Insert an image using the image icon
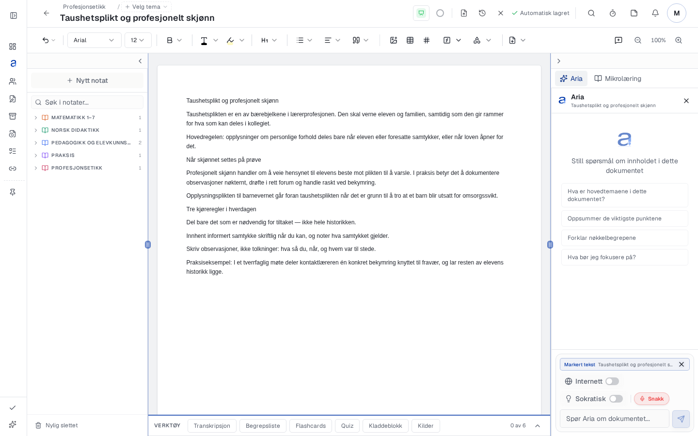This screenshot has height=436, width=698. click(x=394, y=40)
